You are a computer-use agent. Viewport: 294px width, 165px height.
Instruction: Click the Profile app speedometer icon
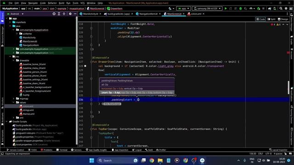tap(251, 9)
